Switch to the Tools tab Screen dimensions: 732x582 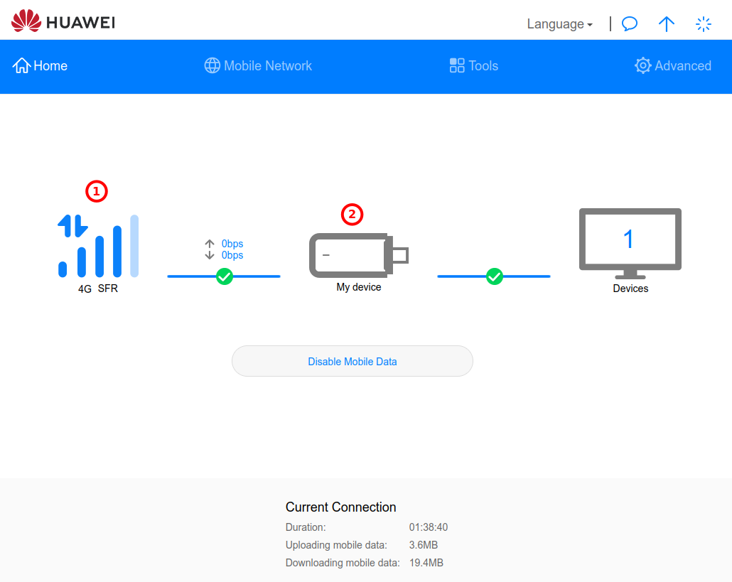click(474, 66)
